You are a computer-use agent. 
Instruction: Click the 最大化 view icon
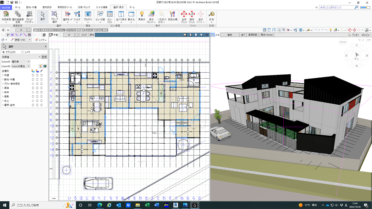[x=131, y=16]
